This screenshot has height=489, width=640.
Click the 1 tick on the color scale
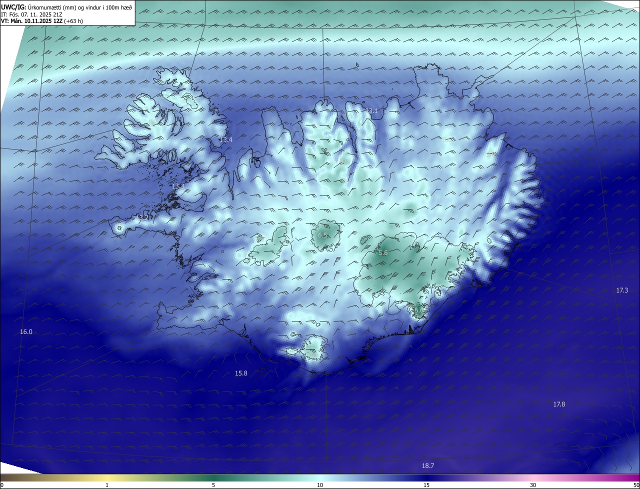coord(107,485)
